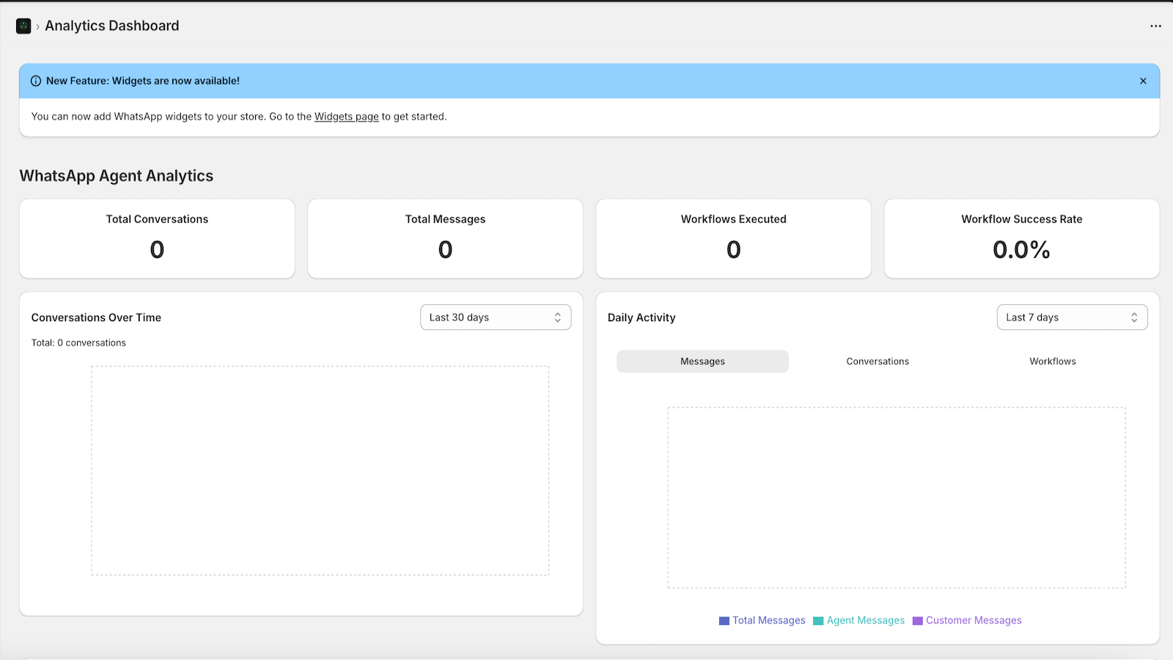Click the Total Messages legend swatch
Screen dimensions: 1173x660
723,620
